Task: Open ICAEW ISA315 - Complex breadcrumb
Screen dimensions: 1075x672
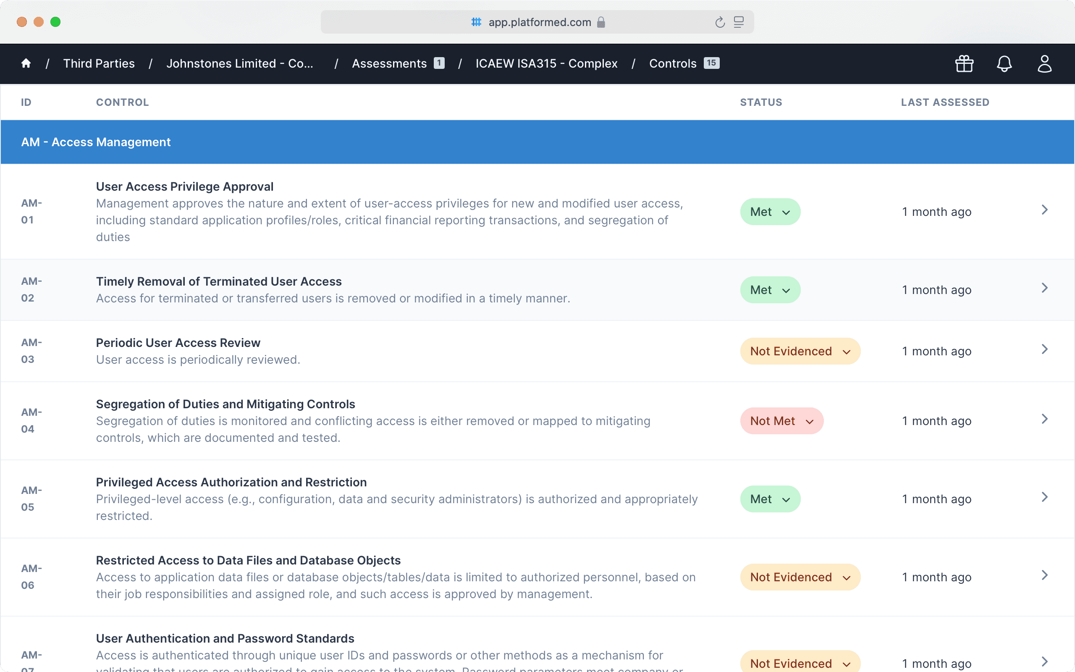Action: [x=546, y=63]
